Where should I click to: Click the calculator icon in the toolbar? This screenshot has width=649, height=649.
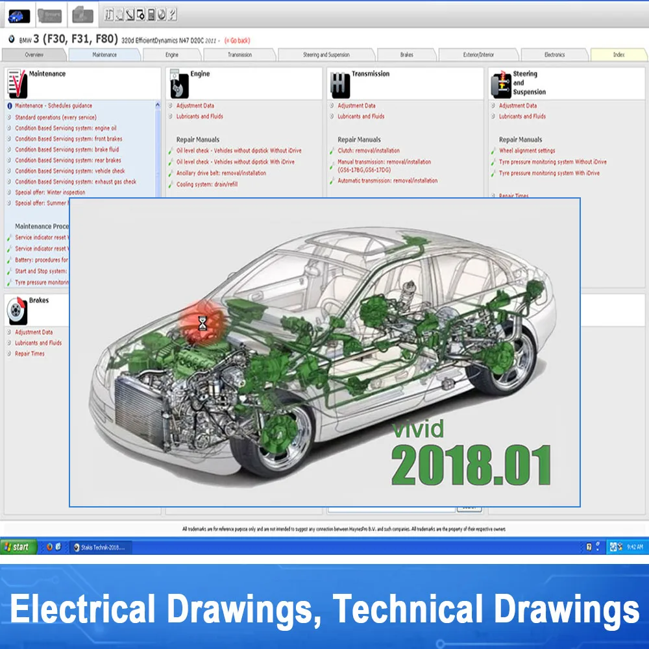click(151, 15)
